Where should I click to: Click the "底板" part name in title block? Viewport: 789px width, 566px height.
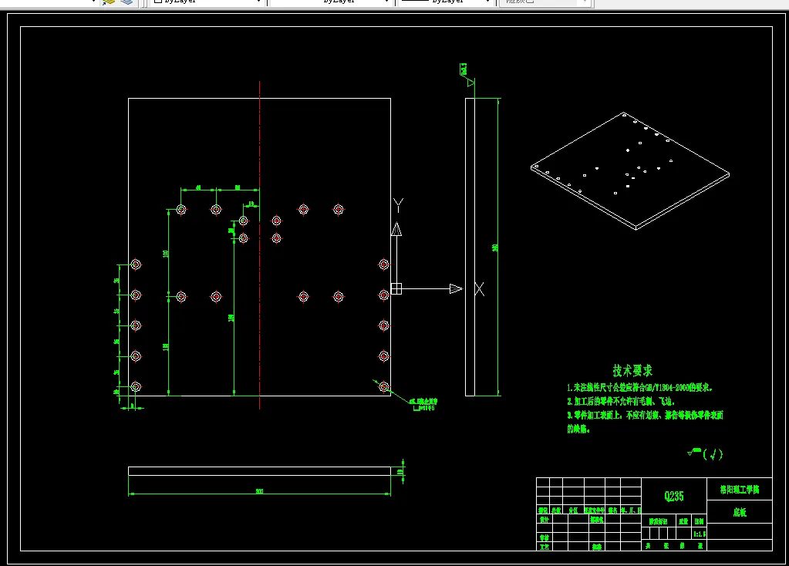[x=740, y=512]
